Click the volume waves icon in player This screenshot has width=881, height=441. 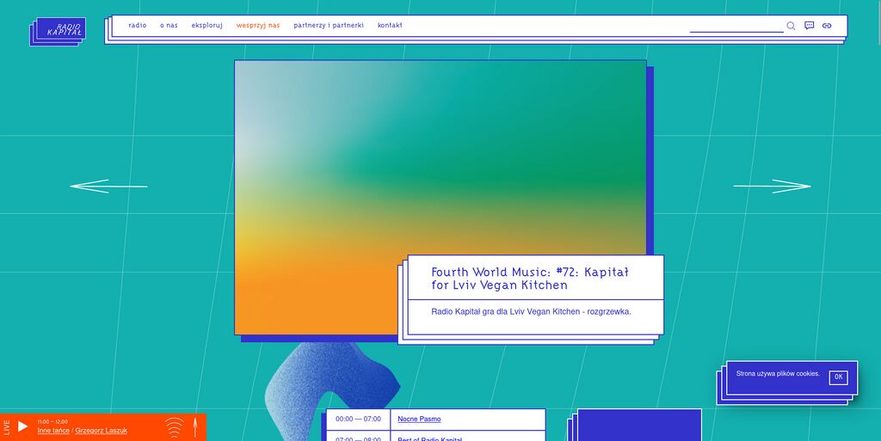pyautogui.click(x=174, y=427)
